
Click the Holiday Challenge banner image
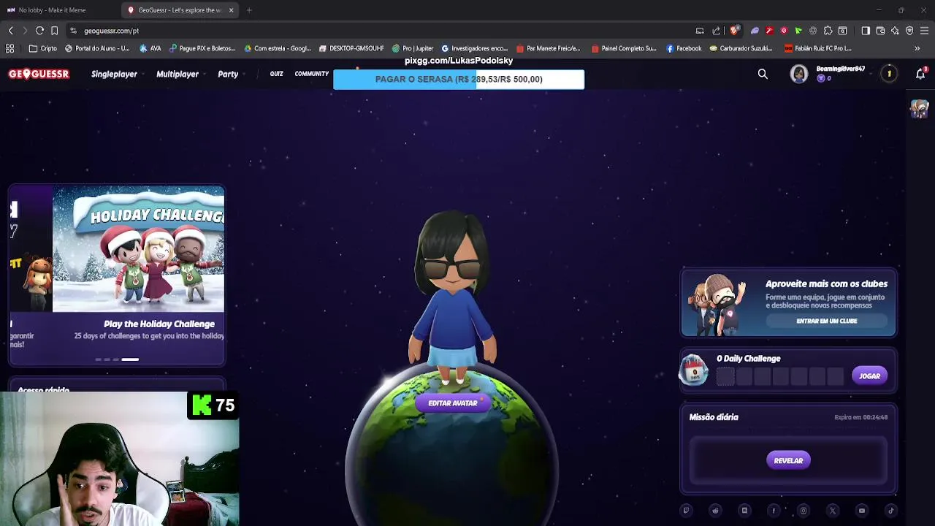pyautogui.click(x=139, y=249)
